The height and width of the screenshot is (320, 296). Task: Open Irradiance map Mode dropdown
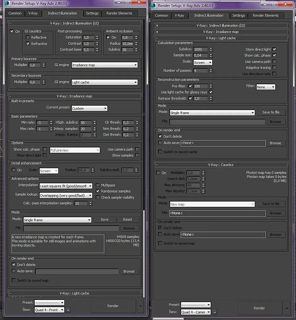[57, 220]
